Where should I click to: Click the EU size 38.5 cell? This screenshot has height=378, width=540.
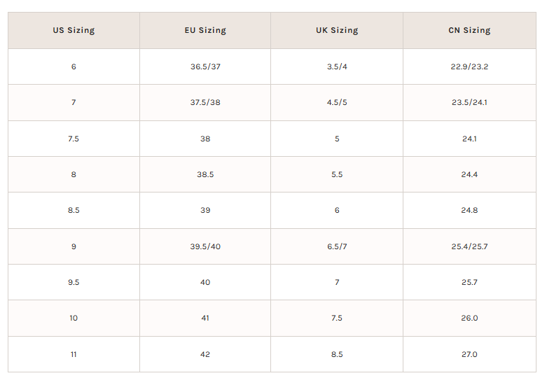tap(205, 174)
